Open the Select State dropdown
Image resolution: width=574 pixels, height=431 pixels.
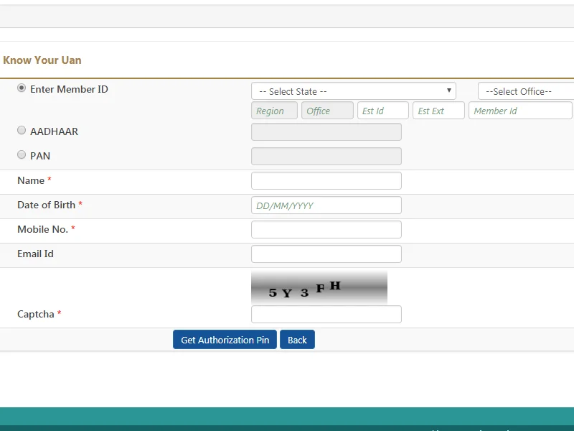point(354,91)
